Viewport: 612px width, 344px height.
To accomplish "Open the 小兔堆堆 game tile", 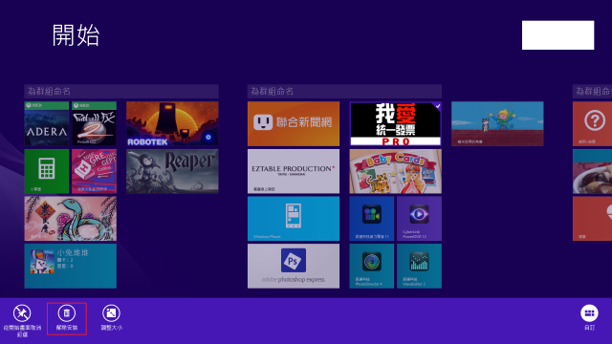I will click(70, 266).
